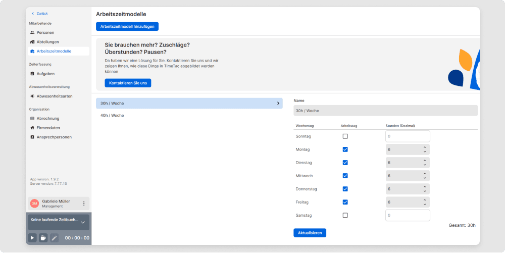Click the Aktualisieren button
This screenshot has height=253, width=505.
[x=310, y=233]
